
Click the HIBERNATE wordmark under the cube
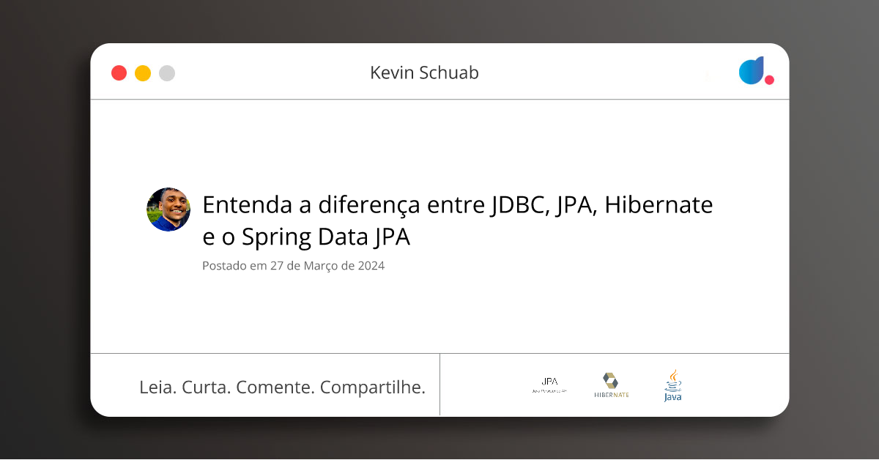point(612,395)
